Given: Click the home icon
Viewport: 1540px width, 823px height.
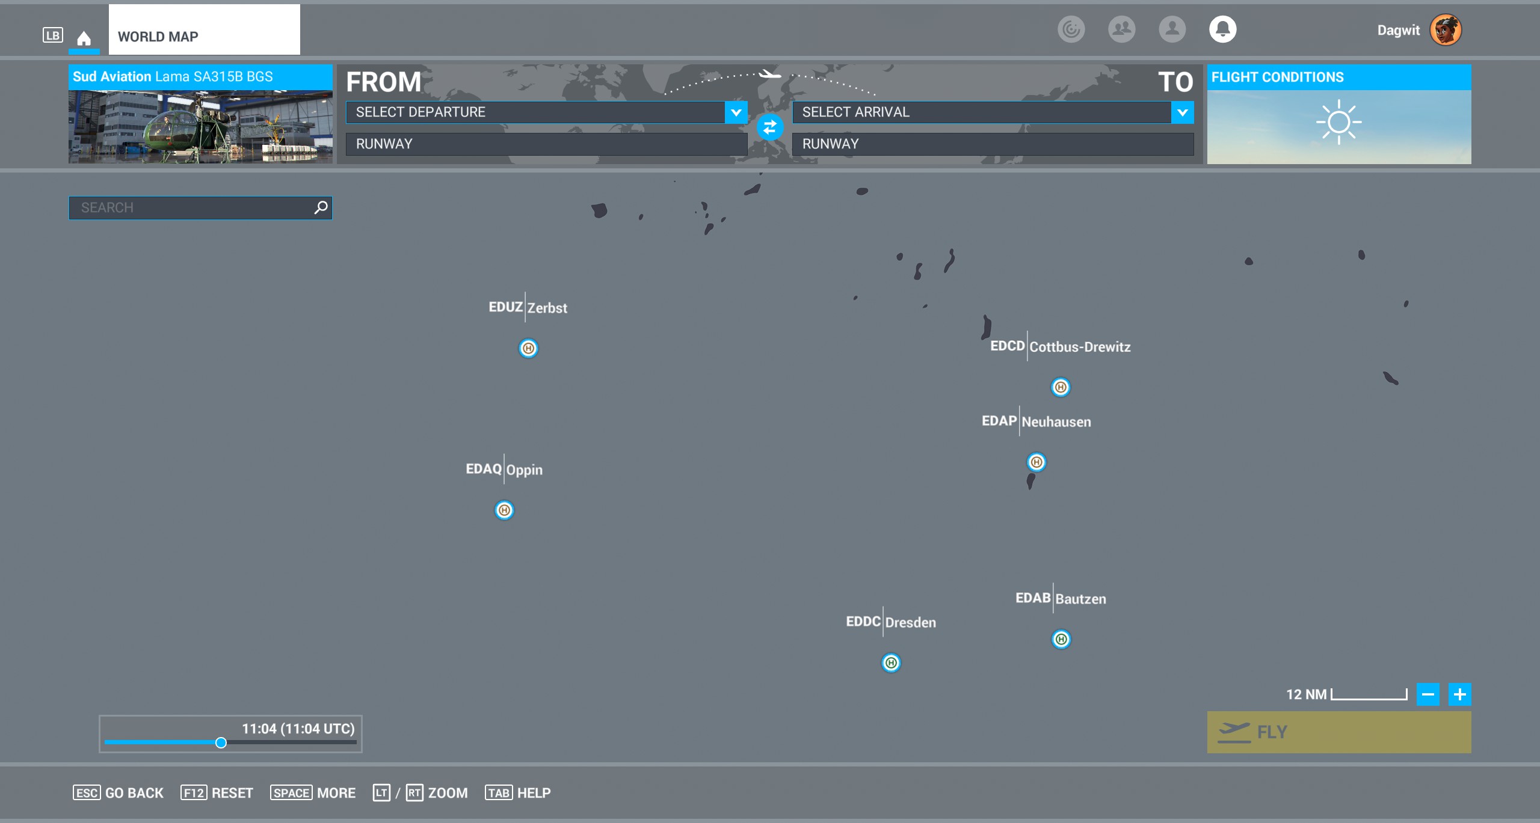Looking at the screenshot, I should (x=84, y=38).
